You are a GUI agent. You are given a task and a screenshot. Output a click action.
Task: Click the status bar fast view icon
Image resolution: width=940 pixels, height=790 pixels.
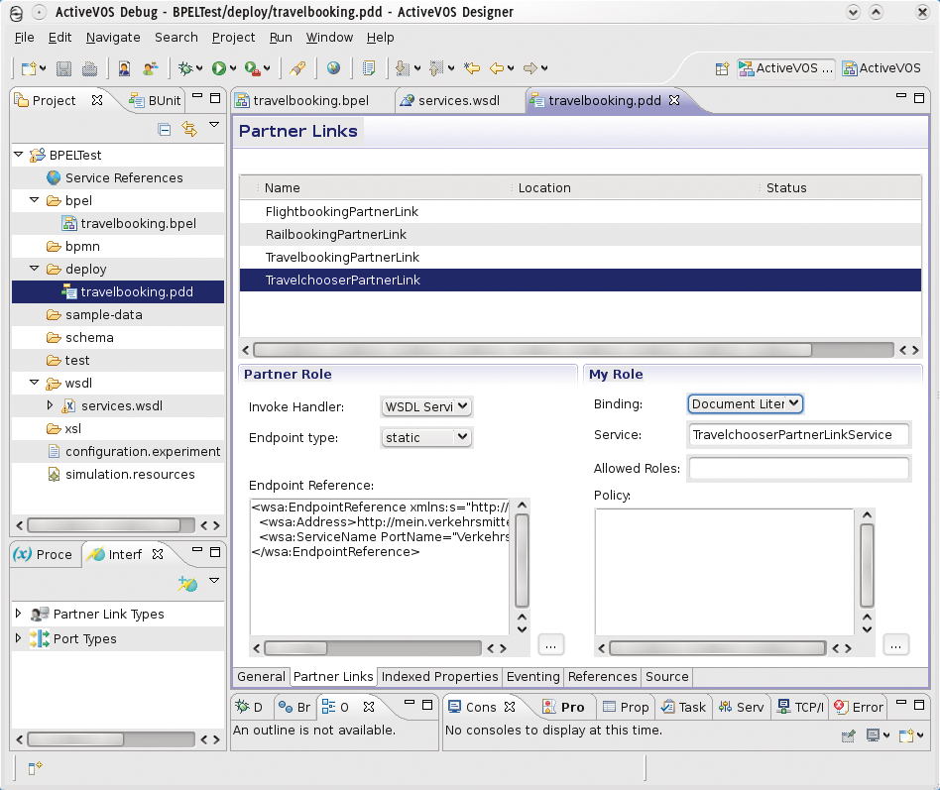tap(35, 766)
